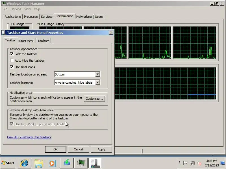Open Internet Explorer from the taskbar
Screen dimensions: 226x169
pyautogui.click(x=24, y=163)
